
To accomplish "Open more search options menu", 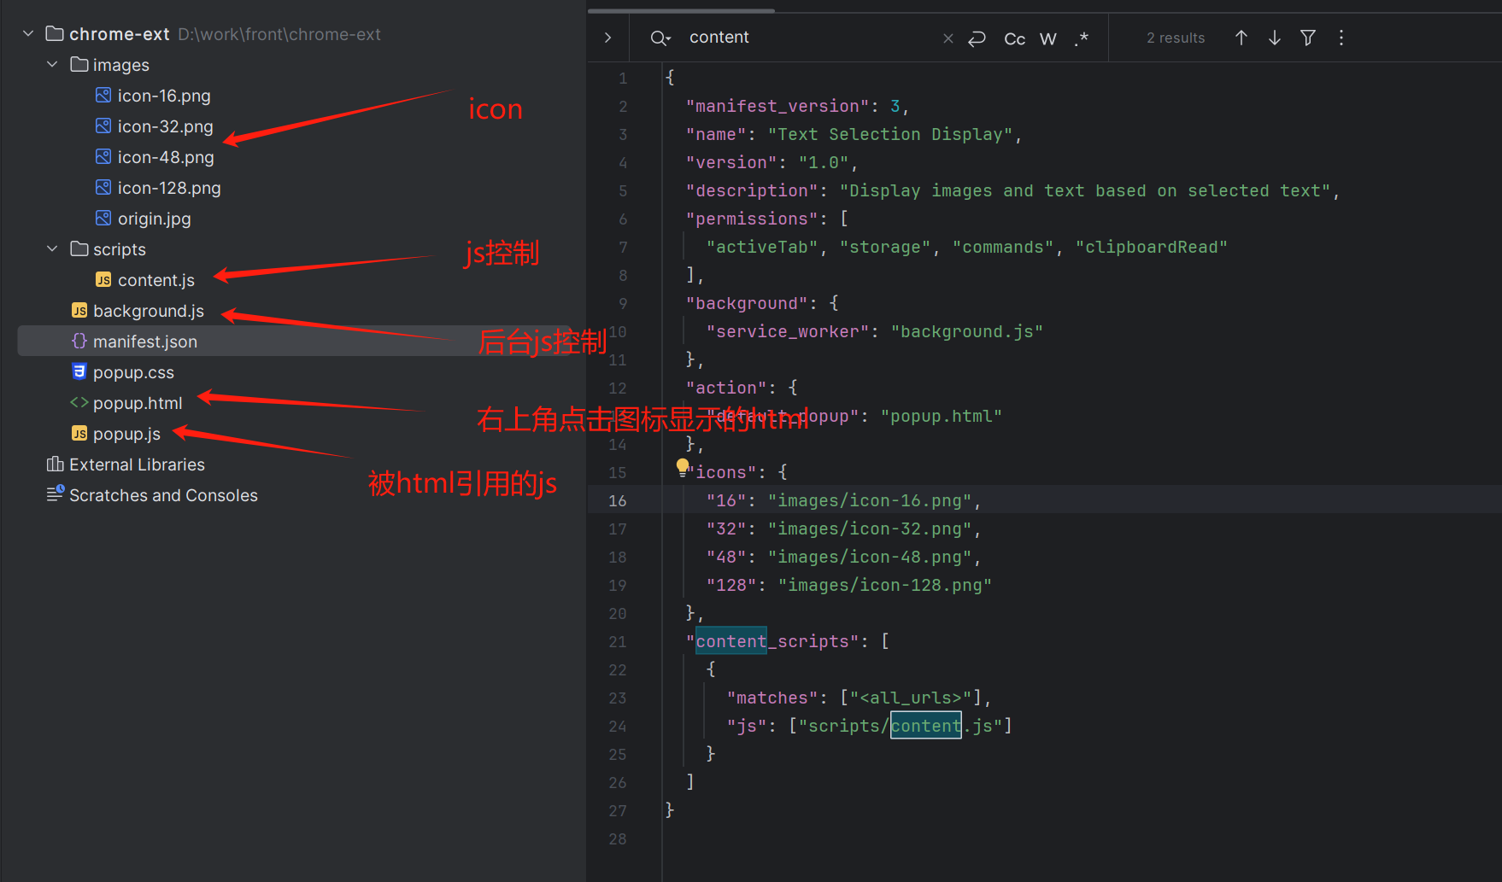I will pos(1341,38).
